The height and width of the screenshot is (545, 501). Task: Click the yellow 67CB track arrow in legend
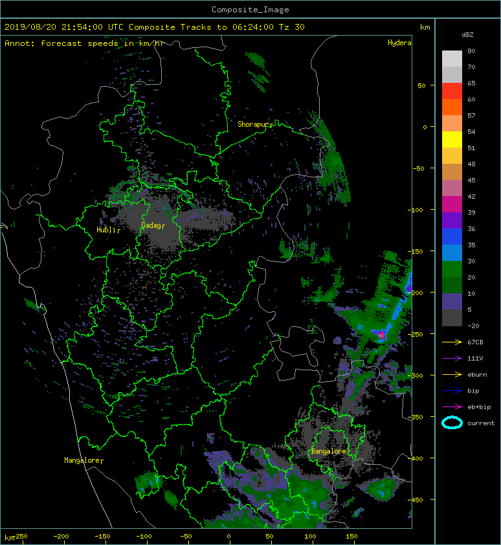pyautogui.click(x=452, y=342)
